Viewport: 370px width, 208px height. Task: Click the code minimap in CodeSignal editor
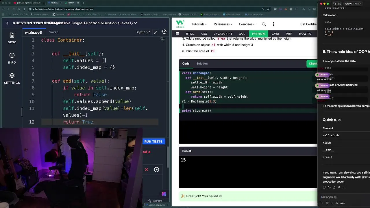pos(162,39)
